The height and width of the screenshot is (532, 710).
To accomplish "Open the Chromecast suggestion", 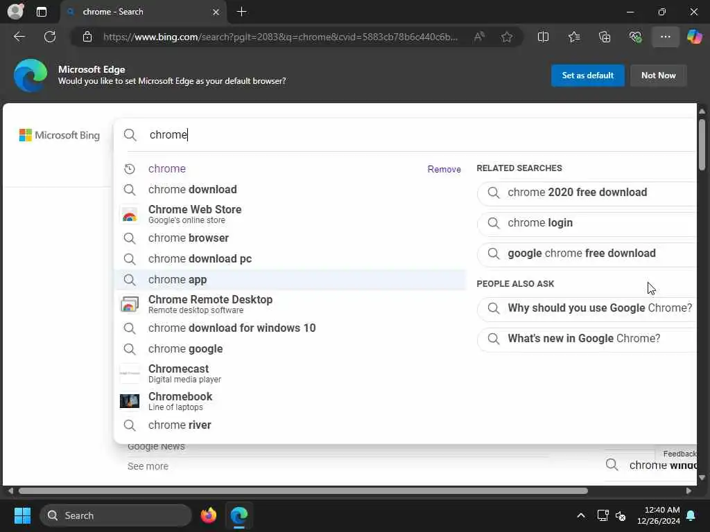I will tap(289, 373).
